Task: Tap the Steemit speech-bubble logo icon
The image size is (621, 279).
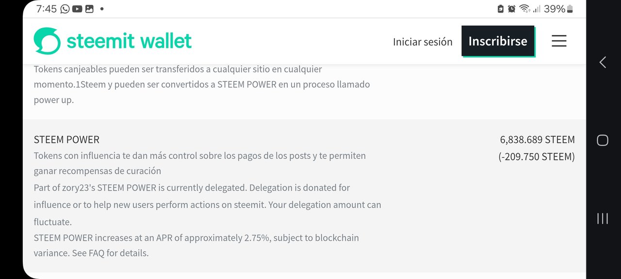Action: pyautogui.click(x=47, y=41)
